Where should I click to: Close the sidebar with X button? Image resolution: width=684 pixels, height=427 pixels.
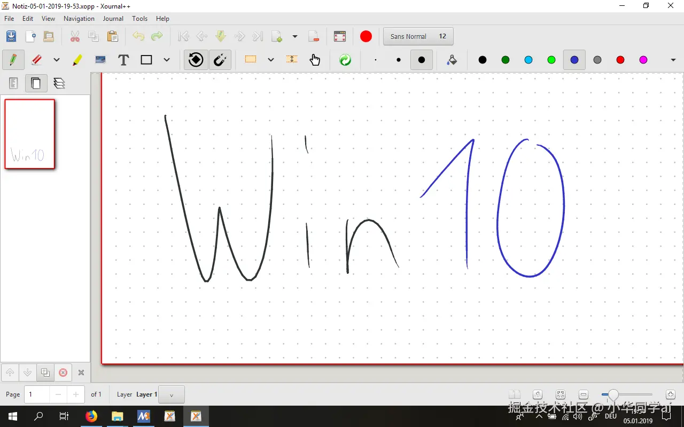pos(81,373)
